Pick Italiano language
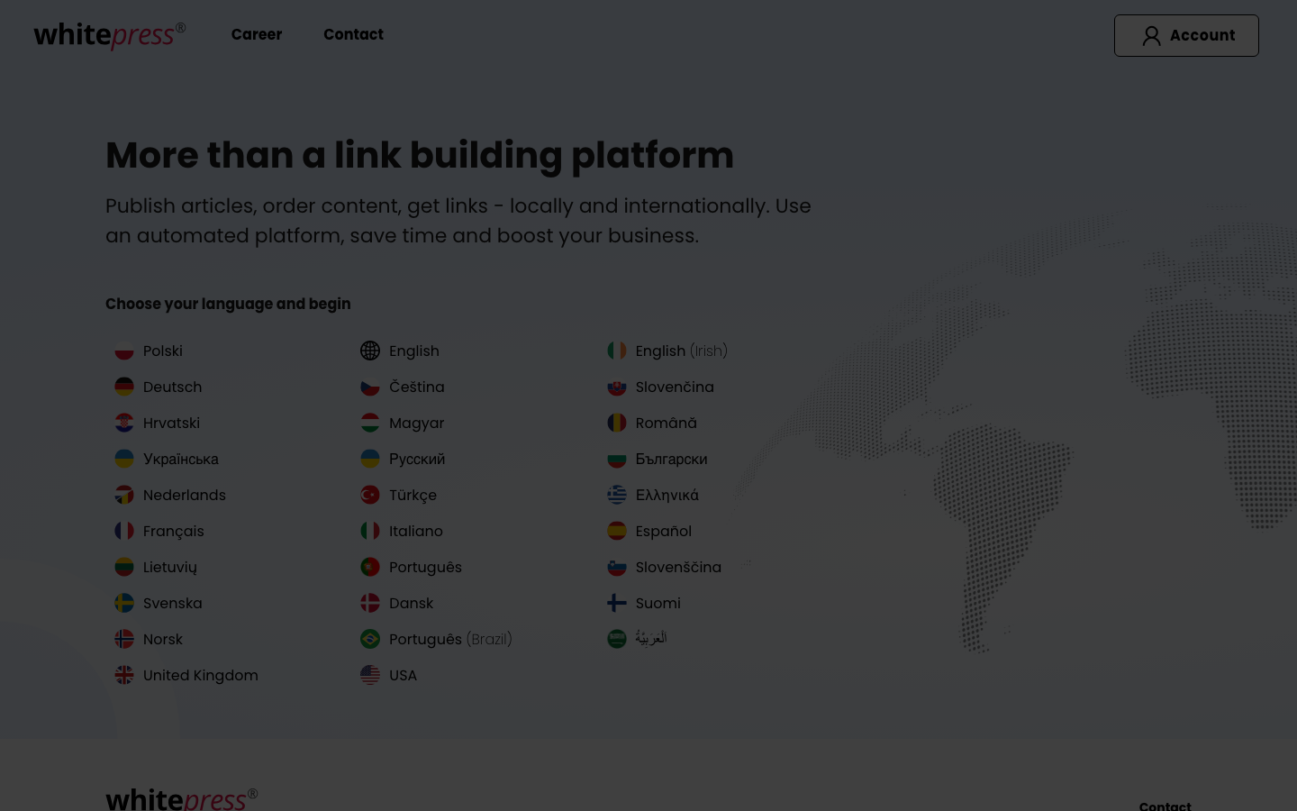Viewport: 1297px width, 811px height. tap(416, 531)
